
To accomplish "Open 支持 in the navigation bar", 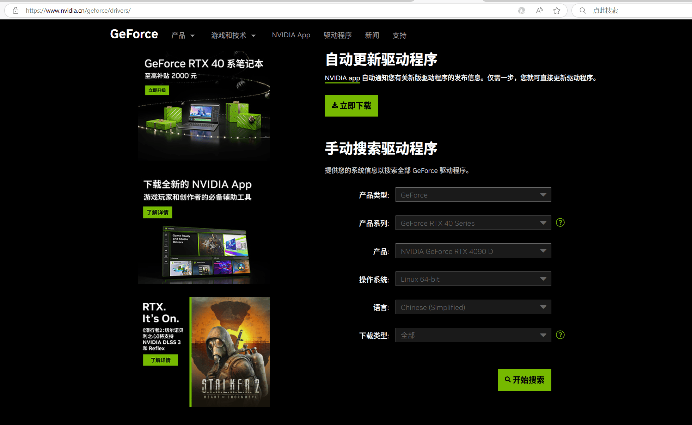I will point(399,35).
